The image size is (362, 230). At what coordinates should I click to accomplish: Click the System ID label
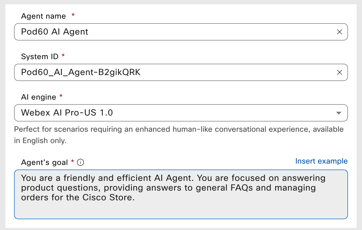coord(39,57)
